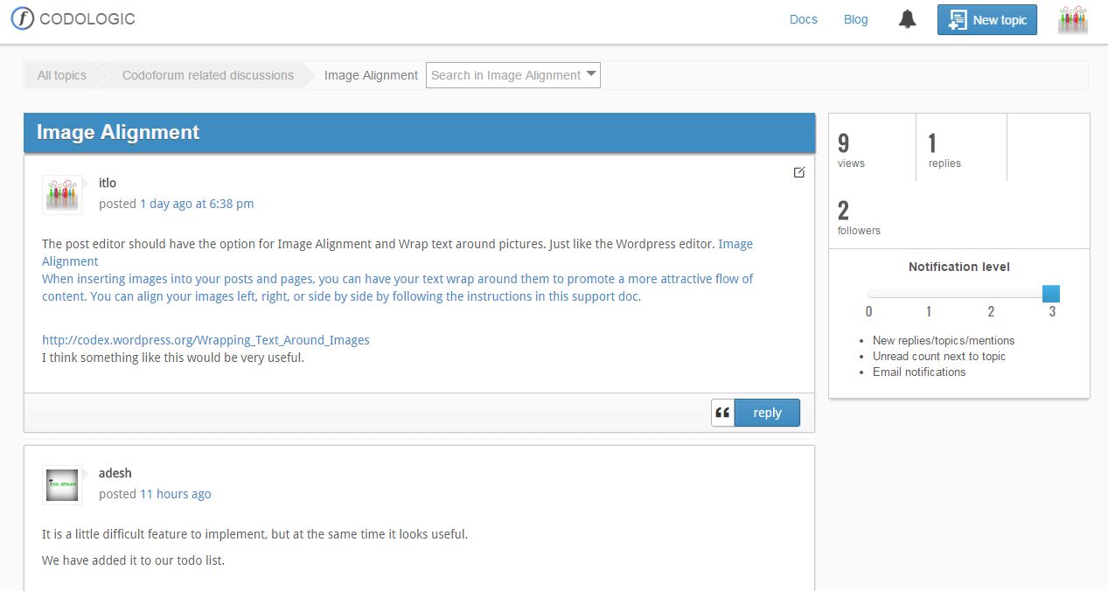This screenshot has width=1108, height=591.
Task: Click 'Unread count next to topic' entry
Action: coord(939,356)
